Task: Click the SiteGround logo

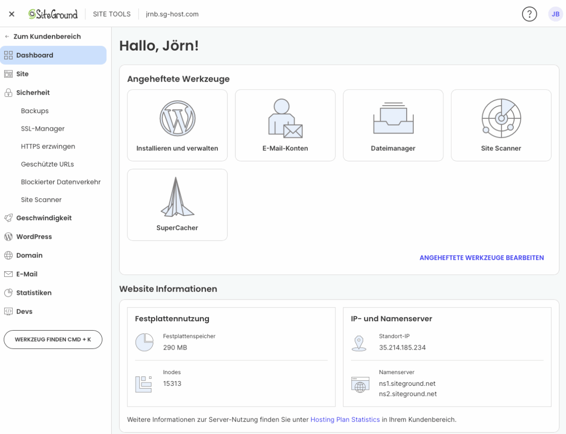Action: (53, 14)
